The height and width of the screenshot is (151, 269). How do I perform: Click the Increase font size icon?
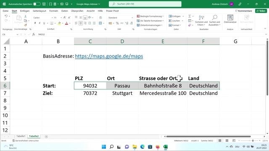point(65,18)
